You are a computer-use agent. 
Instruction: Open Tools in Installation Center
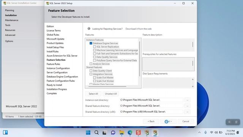pyautogui.click(x=8, y=25)
